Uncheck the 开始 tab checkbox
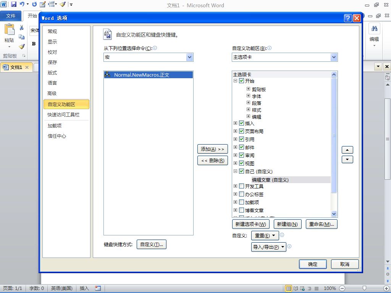391x293 pixels. click(x=241, y=81)
